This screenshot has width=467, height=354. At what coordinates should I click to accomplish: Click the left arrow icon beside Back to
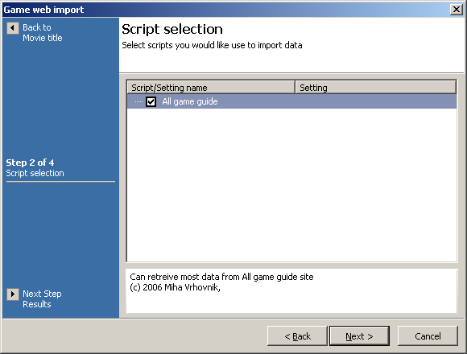13,28
